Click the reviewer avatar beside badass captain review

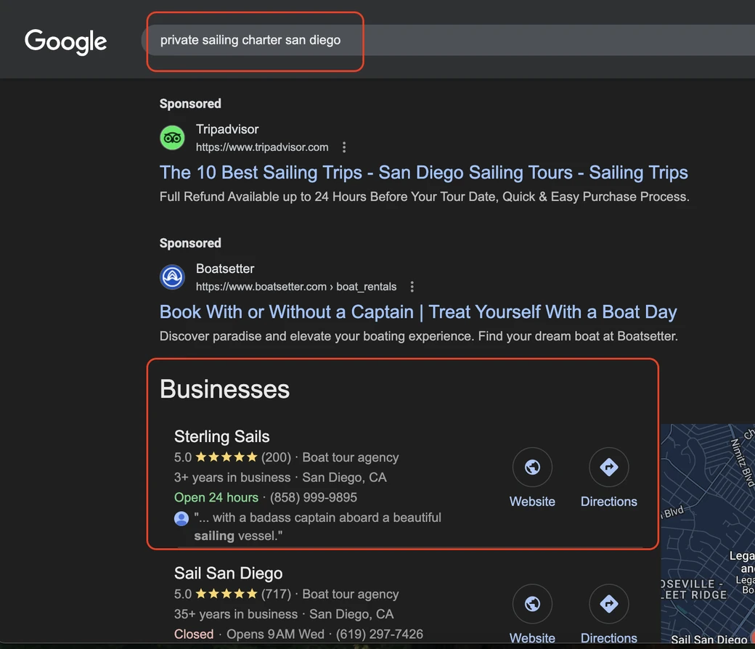[181, 518]
